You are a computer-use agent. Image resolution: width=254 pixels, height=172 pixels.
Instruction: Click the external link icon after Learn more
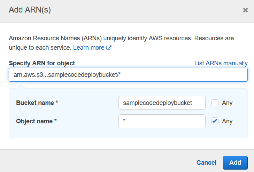click(109, 48)
